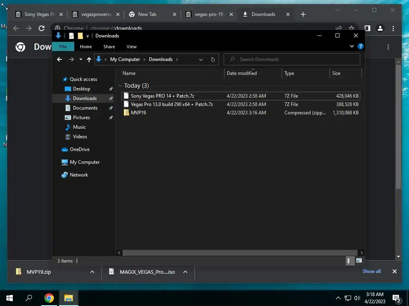Refresh the Downloads folder
This screenshot has height=306, width=409.
coord(213,60)
